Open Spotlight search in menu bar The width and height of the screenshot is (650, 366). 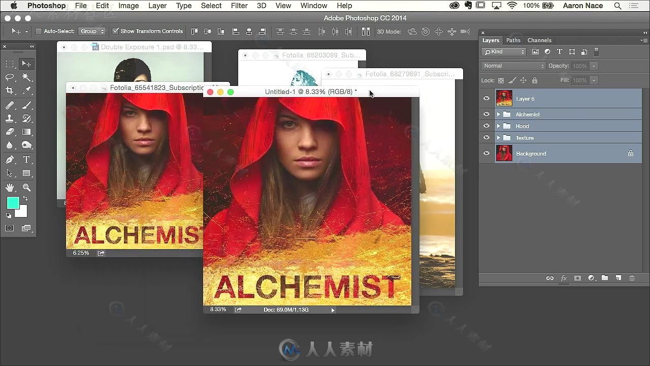tap(618, 6)
